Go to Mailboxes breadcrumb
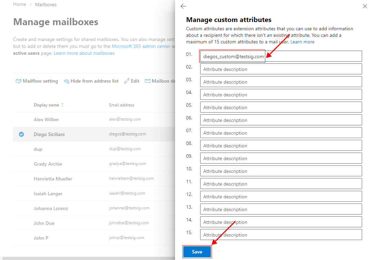The width and height of the screenshot is (369, 260). pyautogui.click(x=46, y=4)
